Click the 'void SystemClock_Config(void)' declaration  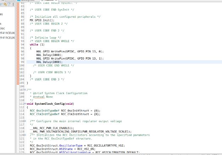pyautogui.click(x=50, y=104)
